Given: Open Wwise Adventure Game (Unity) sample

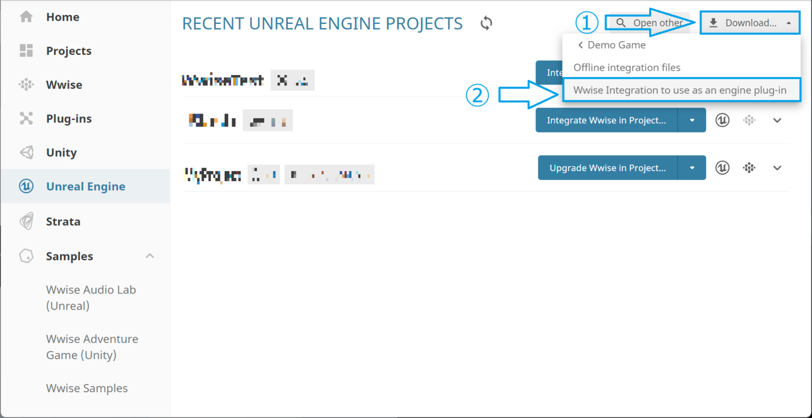Looking at the screenshot, I should tap(92, 347).
